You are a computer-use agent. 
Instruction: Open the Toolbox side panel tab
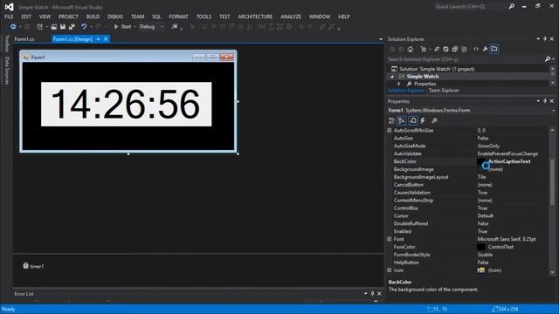(x=7, y=44)
